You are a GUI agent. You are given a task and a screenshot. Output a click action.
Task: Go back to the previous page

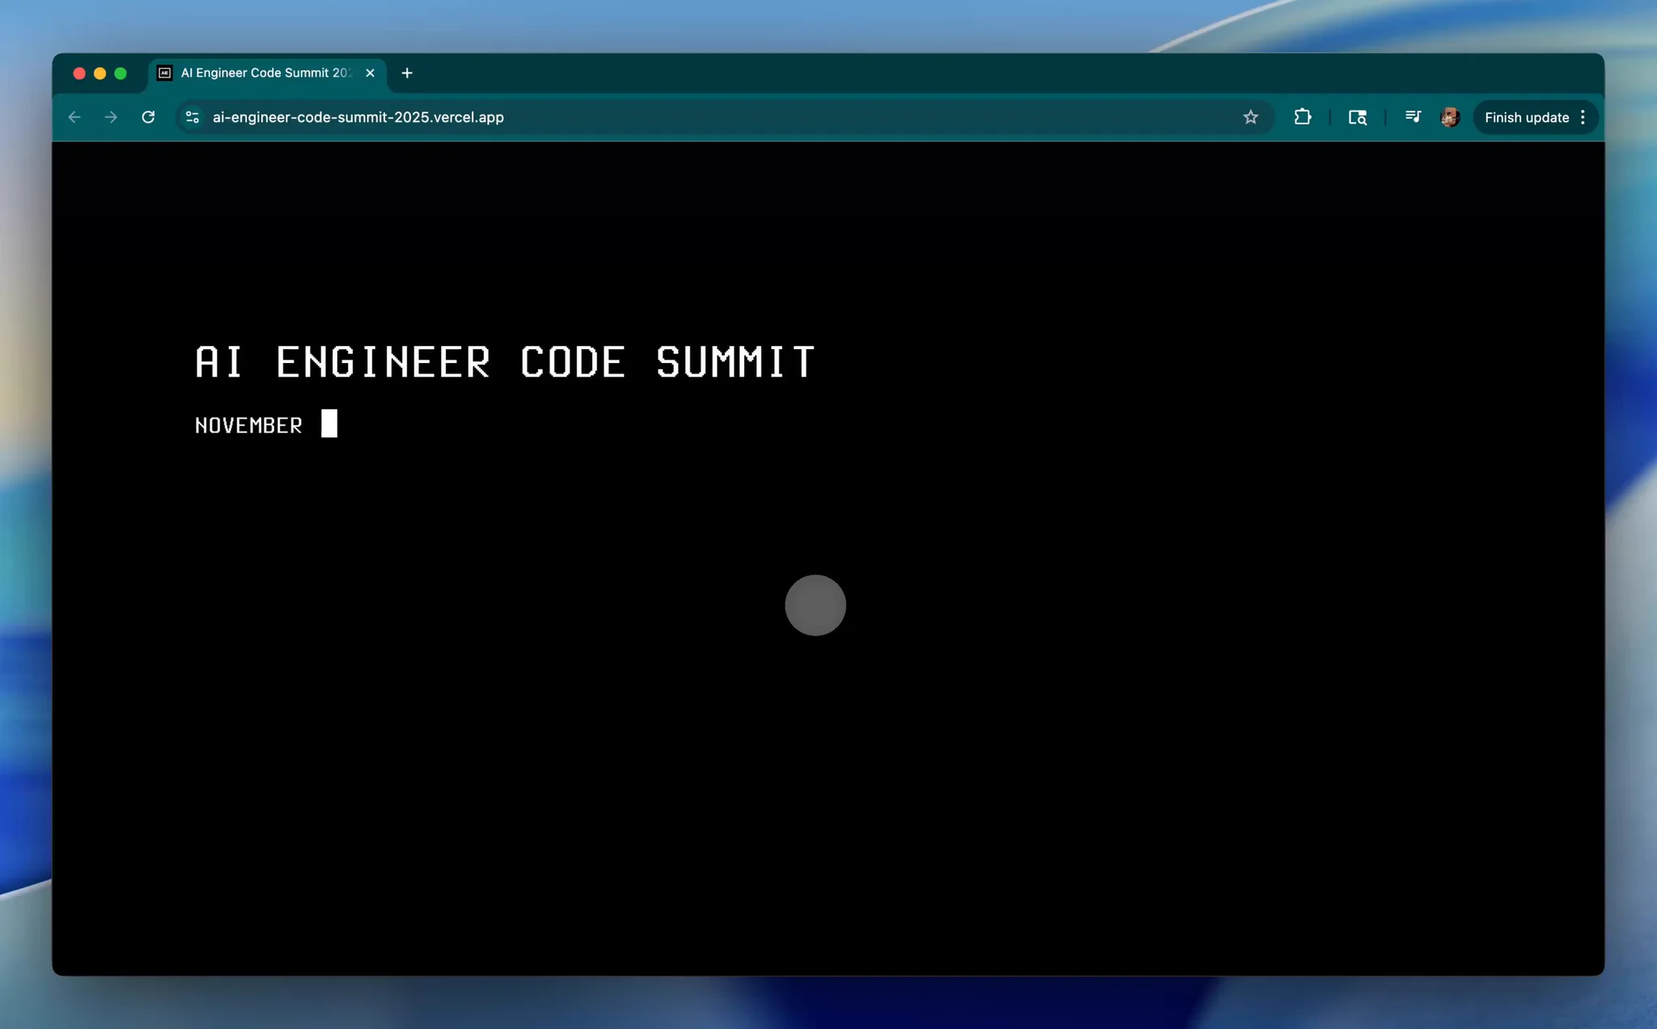74,117
